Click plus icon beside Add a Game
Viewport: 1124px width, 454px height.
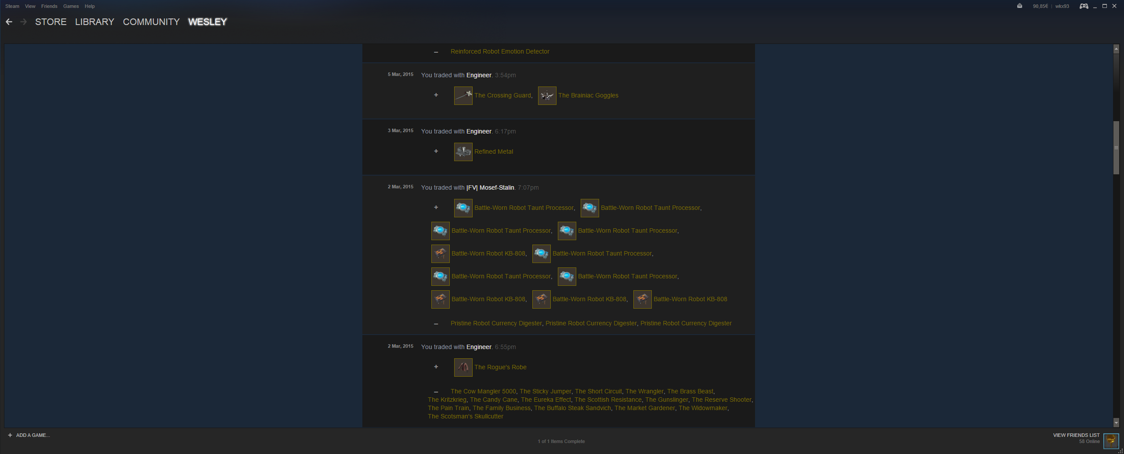10,435
